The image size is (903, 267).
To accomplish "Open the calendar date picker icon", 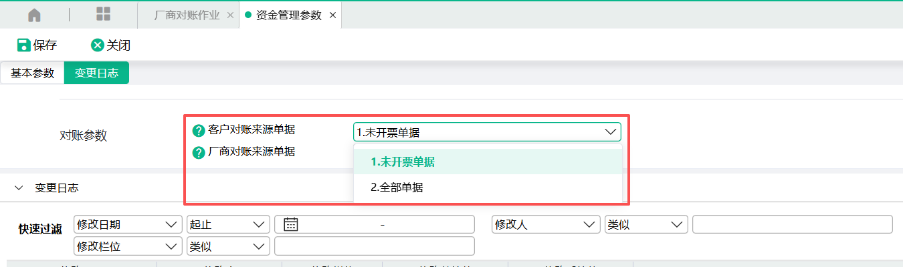I will [290, 224].
